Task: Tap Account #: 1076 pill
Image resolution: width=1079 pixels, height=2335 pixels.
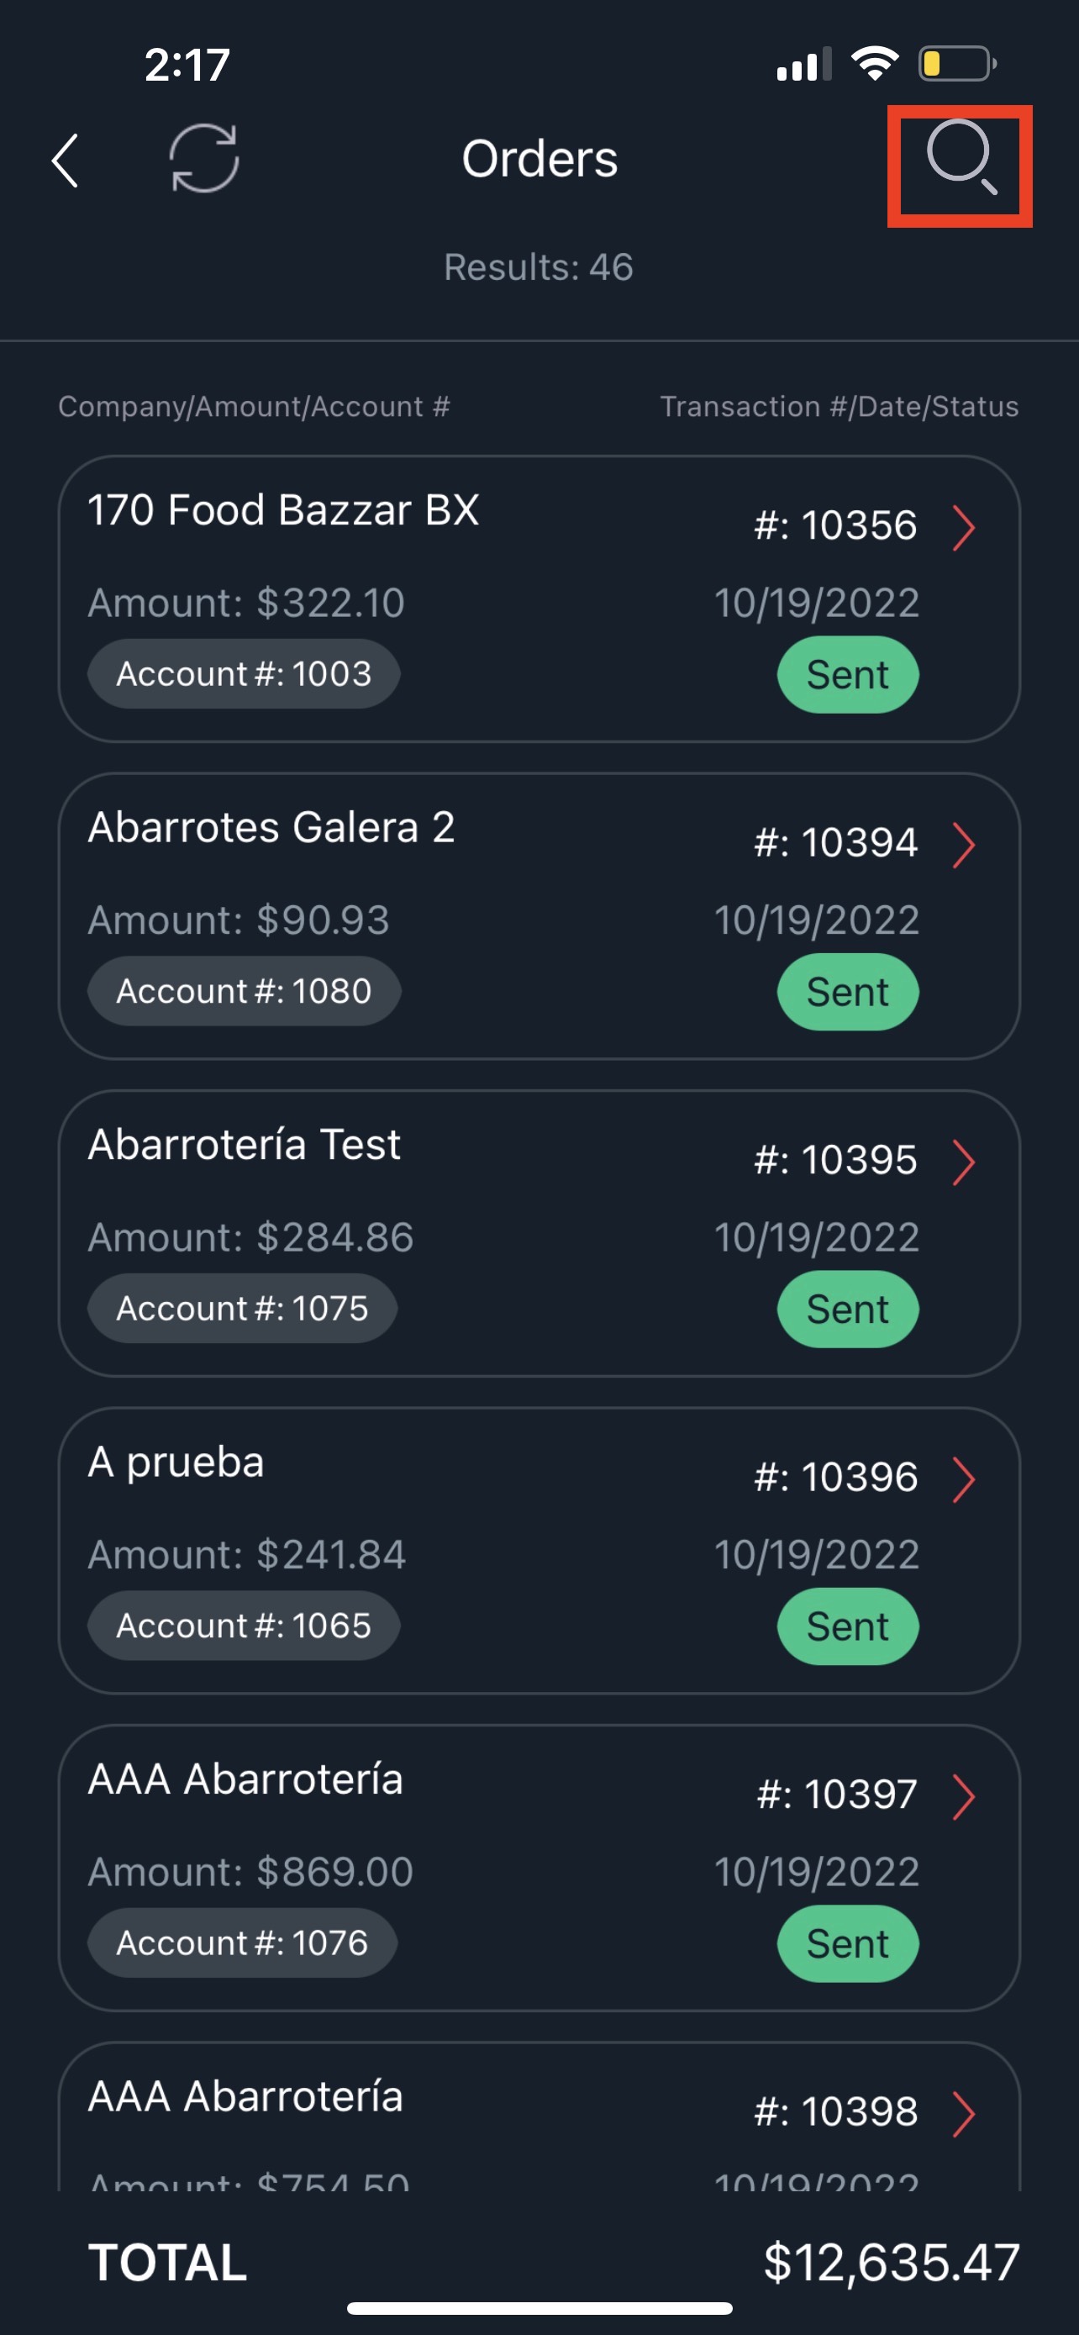Action: [x=242, y=1942]
